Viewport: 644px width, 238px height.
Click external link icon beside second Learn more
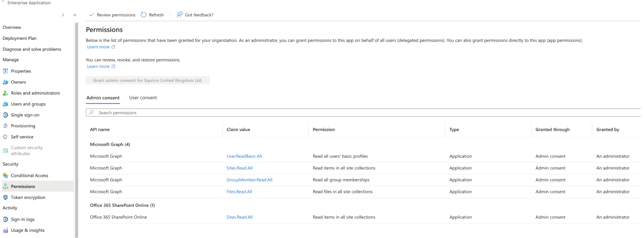113,66
